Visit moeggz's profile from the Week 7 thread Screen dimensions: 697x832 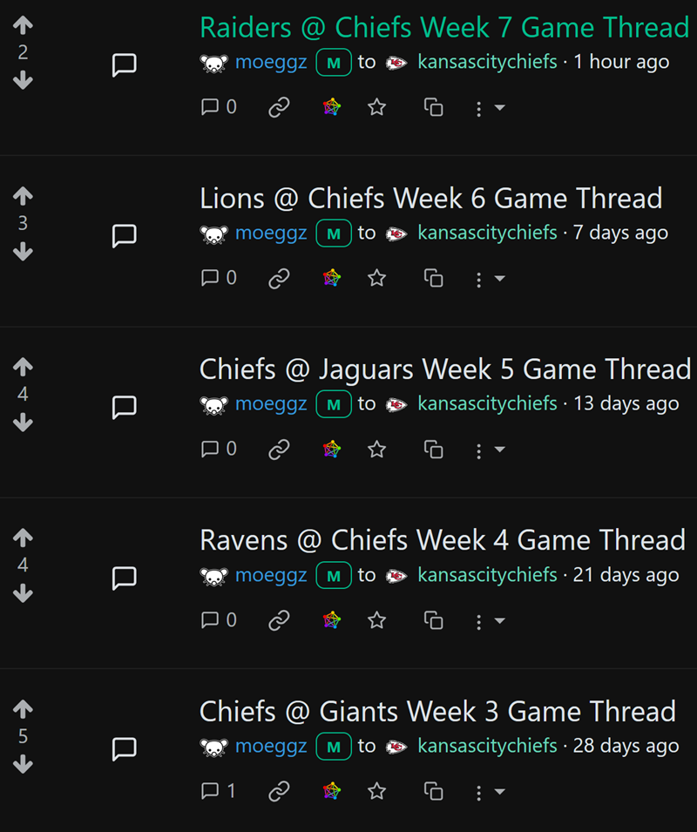(x=271, y=62)
